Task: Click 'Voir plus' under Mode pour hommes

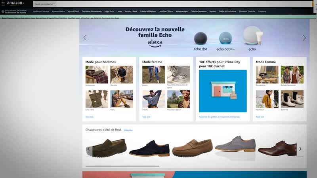Action: tap(89, 117)
